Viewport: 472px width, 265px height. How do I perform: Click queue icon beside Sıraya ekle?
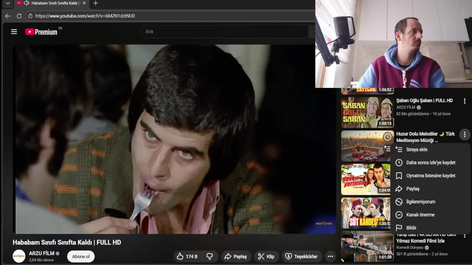pos(399,149)
